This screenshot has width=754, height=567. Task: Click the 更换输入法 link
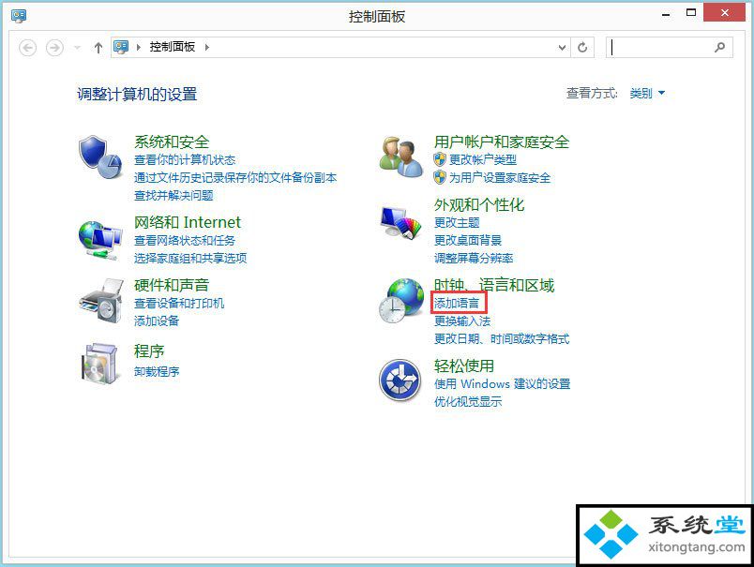point(462,321)
